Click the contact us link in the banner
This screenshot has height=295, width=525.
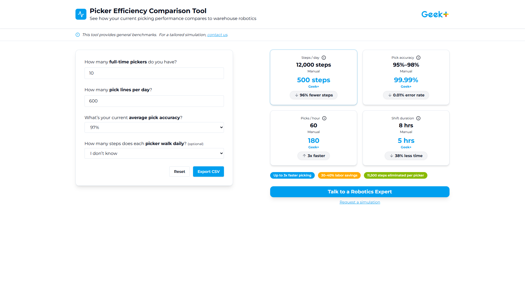[217, 35]
